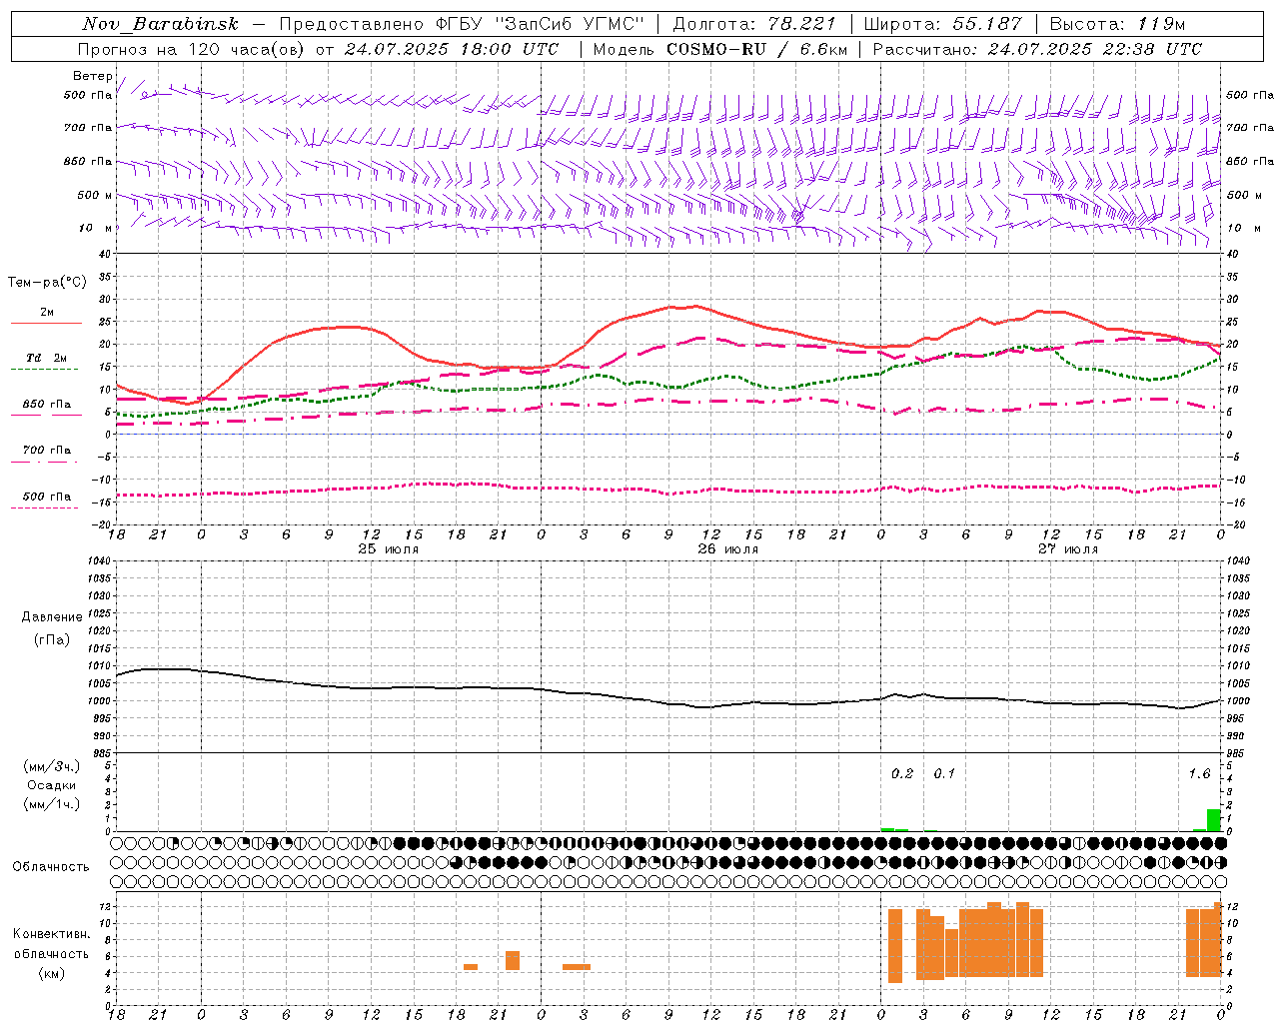Click the elevation text Высота: 119м
This screenshot has width=1279, height=1023.
(1117, 24)
